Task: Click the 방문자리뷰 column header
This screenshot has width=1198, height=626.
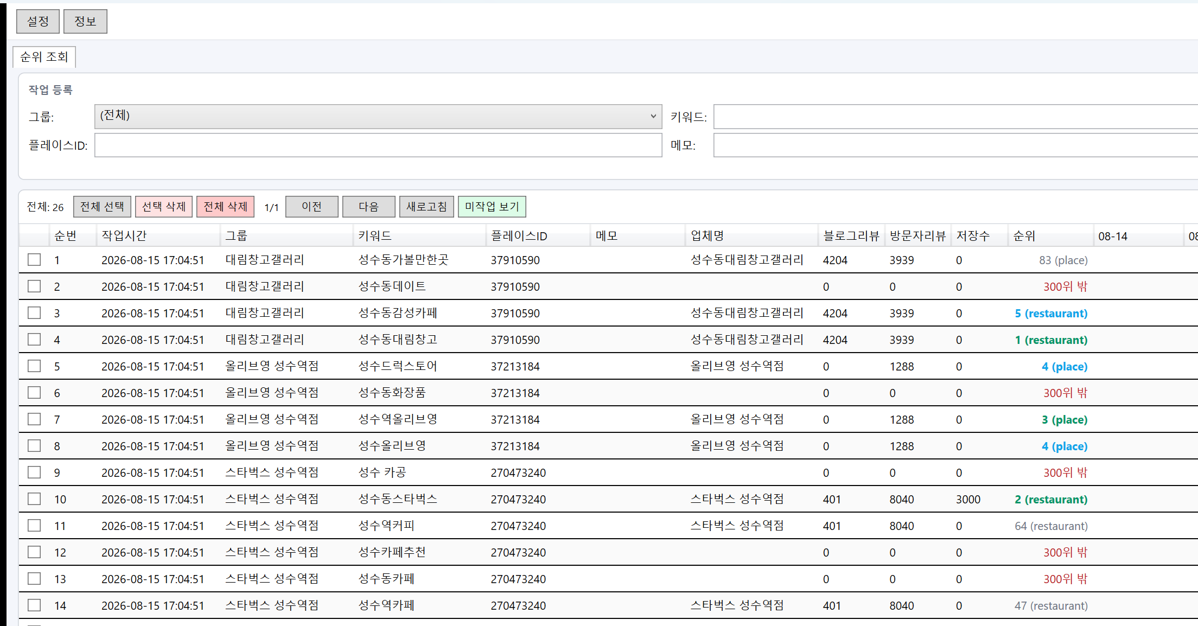Action: pos(918,236)
